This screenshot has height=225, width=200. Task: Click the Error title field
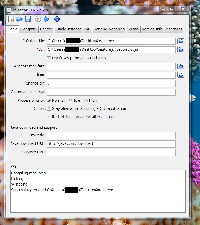[111, 135]
